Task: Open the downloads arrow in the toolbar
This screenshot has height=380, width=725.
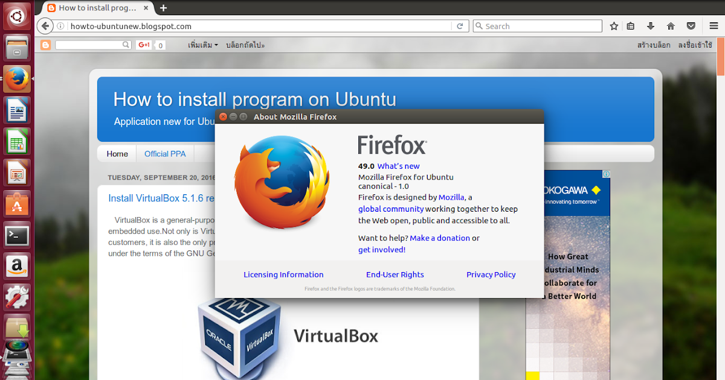Action: pos(650,26)
